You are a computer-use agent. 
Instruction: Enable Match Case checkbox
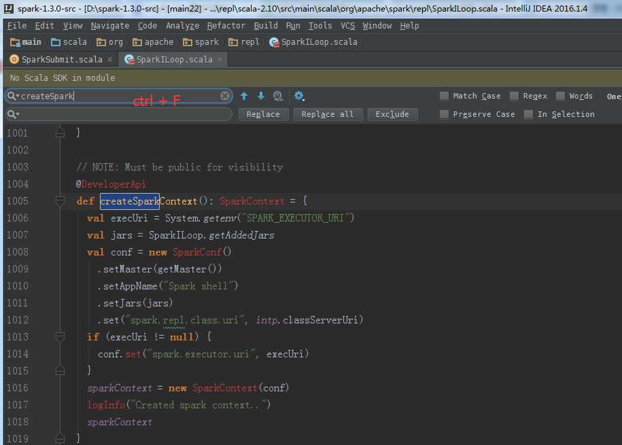(445, 96)
